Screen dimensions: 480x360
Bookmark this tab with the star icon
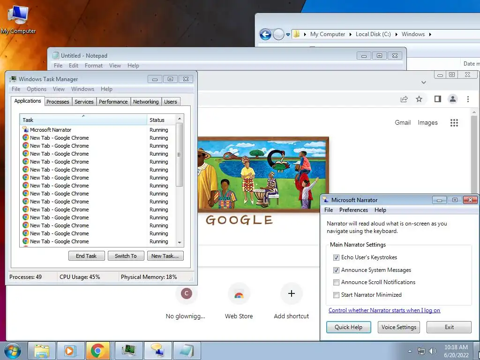click(x=419, y=99)
